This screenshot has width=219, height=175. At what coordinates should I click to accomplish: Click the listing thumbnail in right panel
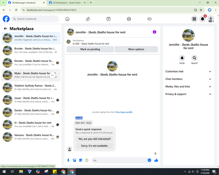188,35
